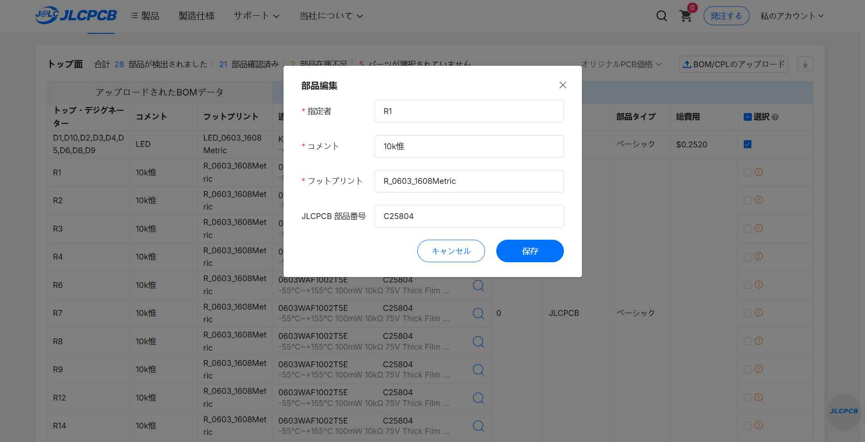The width and height of the screenshot is (865, 442).
Task: Click the warning icon in row R8
Action: 759,341
